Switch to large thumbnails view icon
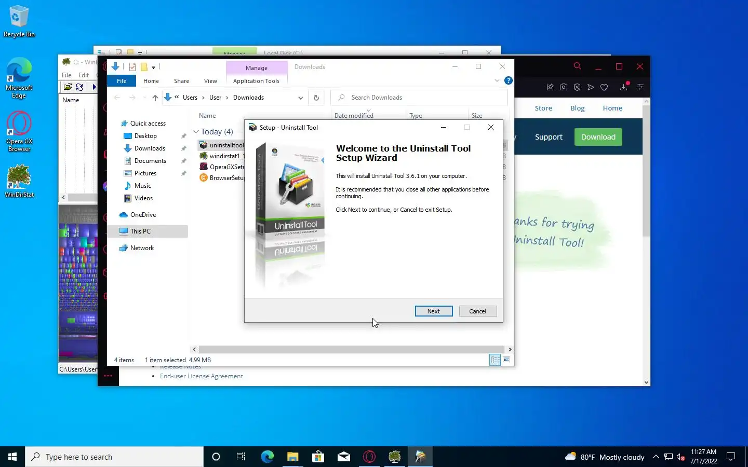748x467 pixels. (506, 360)
